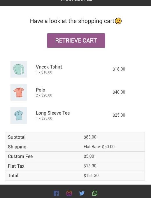Open the WhatsApp icon in the footer
This screenshot has height=198, width=151.
tap(95, 193)
